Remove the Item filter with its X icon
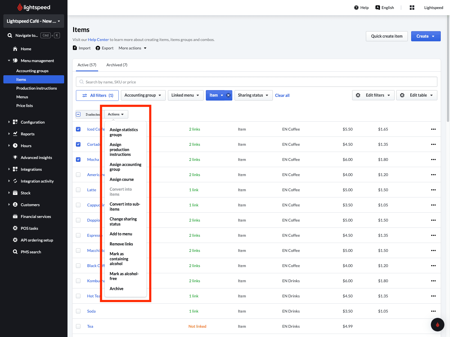 pos(228,95)
